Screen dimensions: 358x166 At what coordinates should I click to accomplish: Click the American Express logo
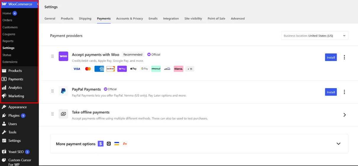click(x=99, y=69)
